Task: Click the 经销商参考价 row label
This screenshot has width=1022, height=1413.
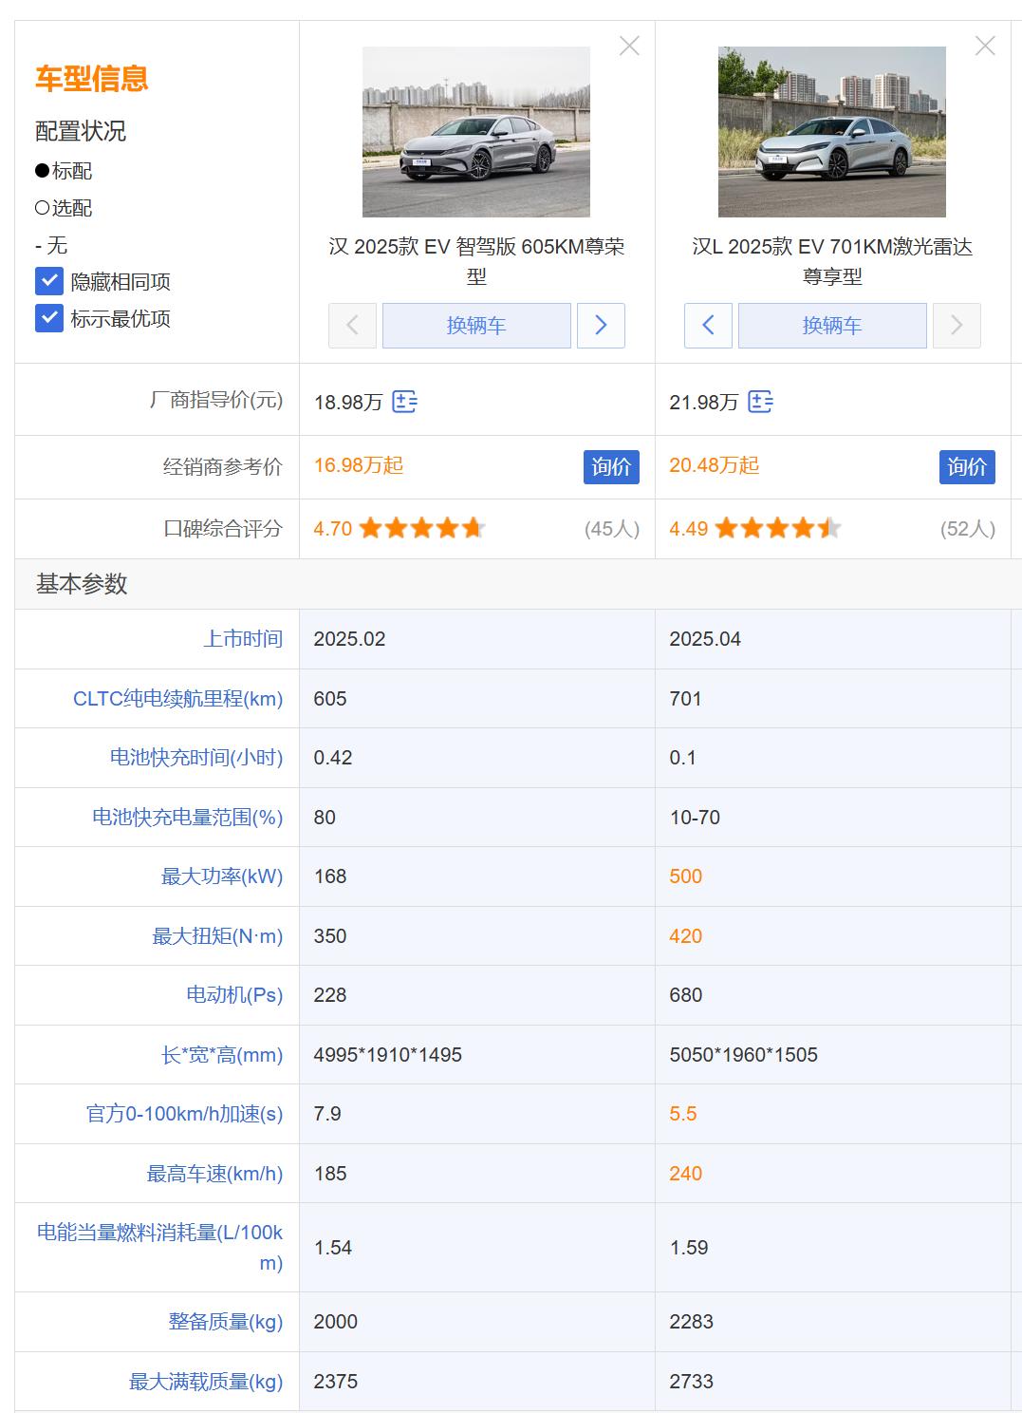Action: tap(223, 466)
